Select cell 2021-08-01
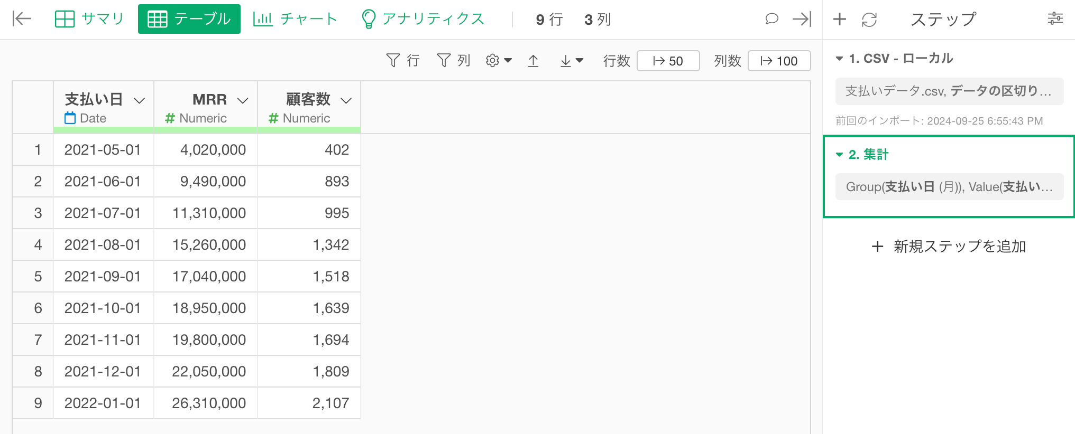The width and height of the screenshot is (1075, 434). click(103, 244)
